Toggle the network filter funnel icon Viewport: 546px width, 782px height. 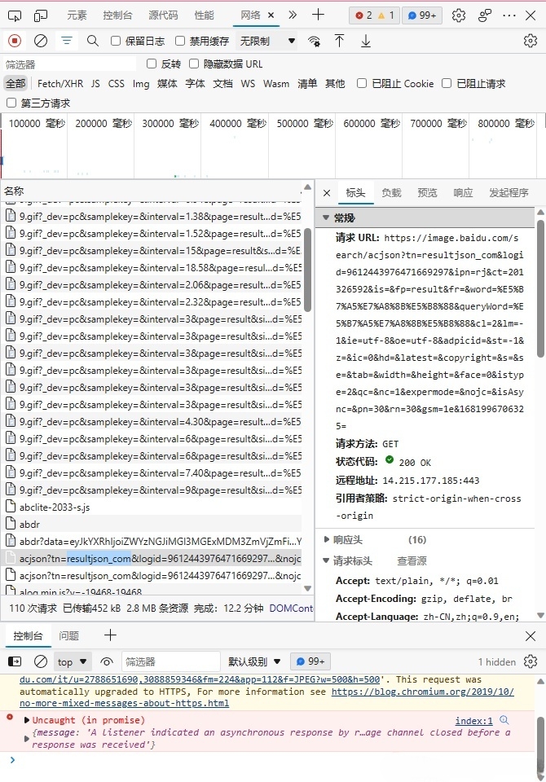pos(67,41)
